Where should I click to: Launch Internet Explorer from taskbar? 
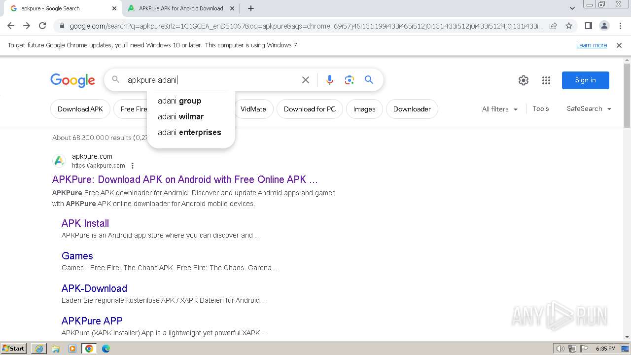coord(39,349)
